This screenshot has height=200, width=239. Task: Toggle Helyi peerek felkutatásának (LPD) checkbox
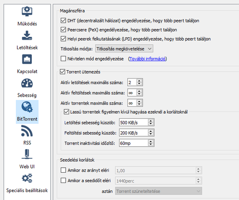(63, 39)
